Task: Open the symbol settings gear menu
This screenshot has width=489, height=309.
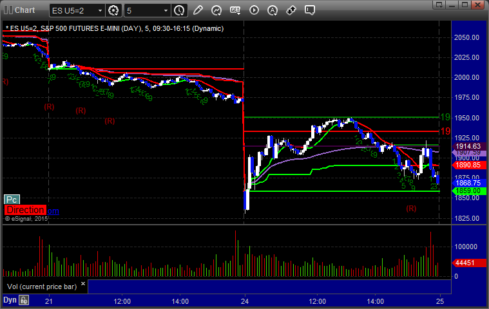Action: pyautogui.click(x=113, y=10)
